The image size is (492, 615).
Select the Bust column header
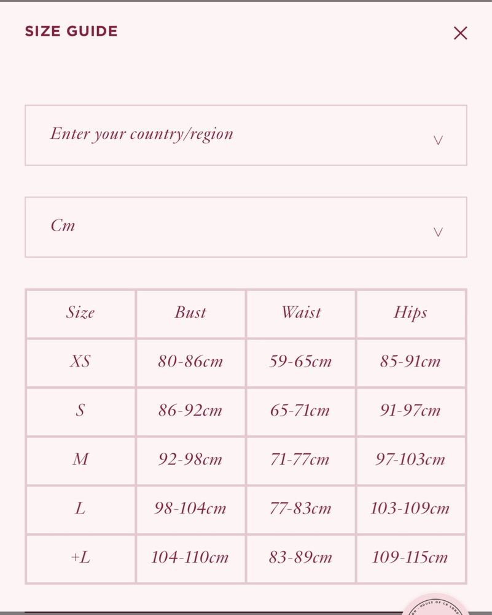(190, 313)
